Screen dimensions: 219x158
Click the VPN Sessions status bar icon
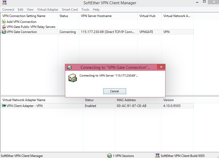click(x=110, y=156)
